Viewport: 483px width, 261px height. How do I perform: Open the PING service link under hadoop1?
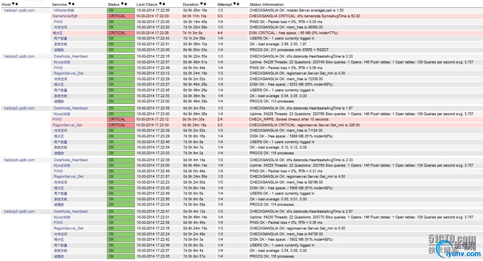point(58,22)
